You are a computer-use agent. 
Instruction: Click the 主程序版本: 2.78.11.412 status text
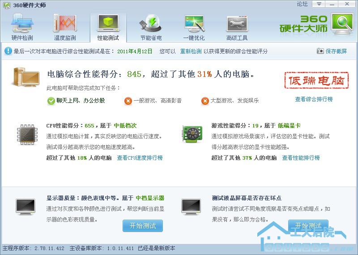33,248
